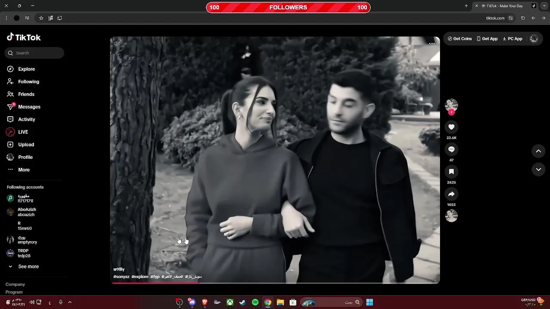Open the Windows Start menu
550x309 pixels.
click(x=370, y=303)
